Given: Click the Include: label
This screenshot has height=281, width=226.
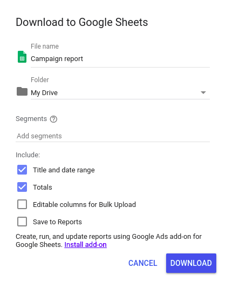Looking at the screenshot, I should (x=28, y=155).
